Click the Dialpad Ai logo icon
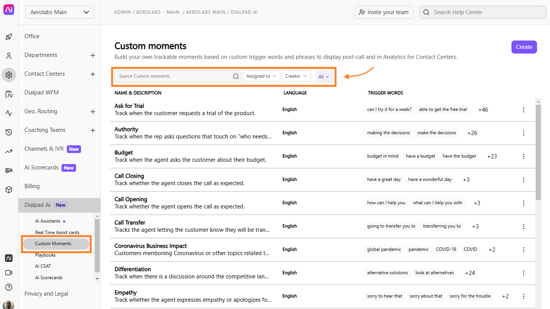 click(9, 10)
